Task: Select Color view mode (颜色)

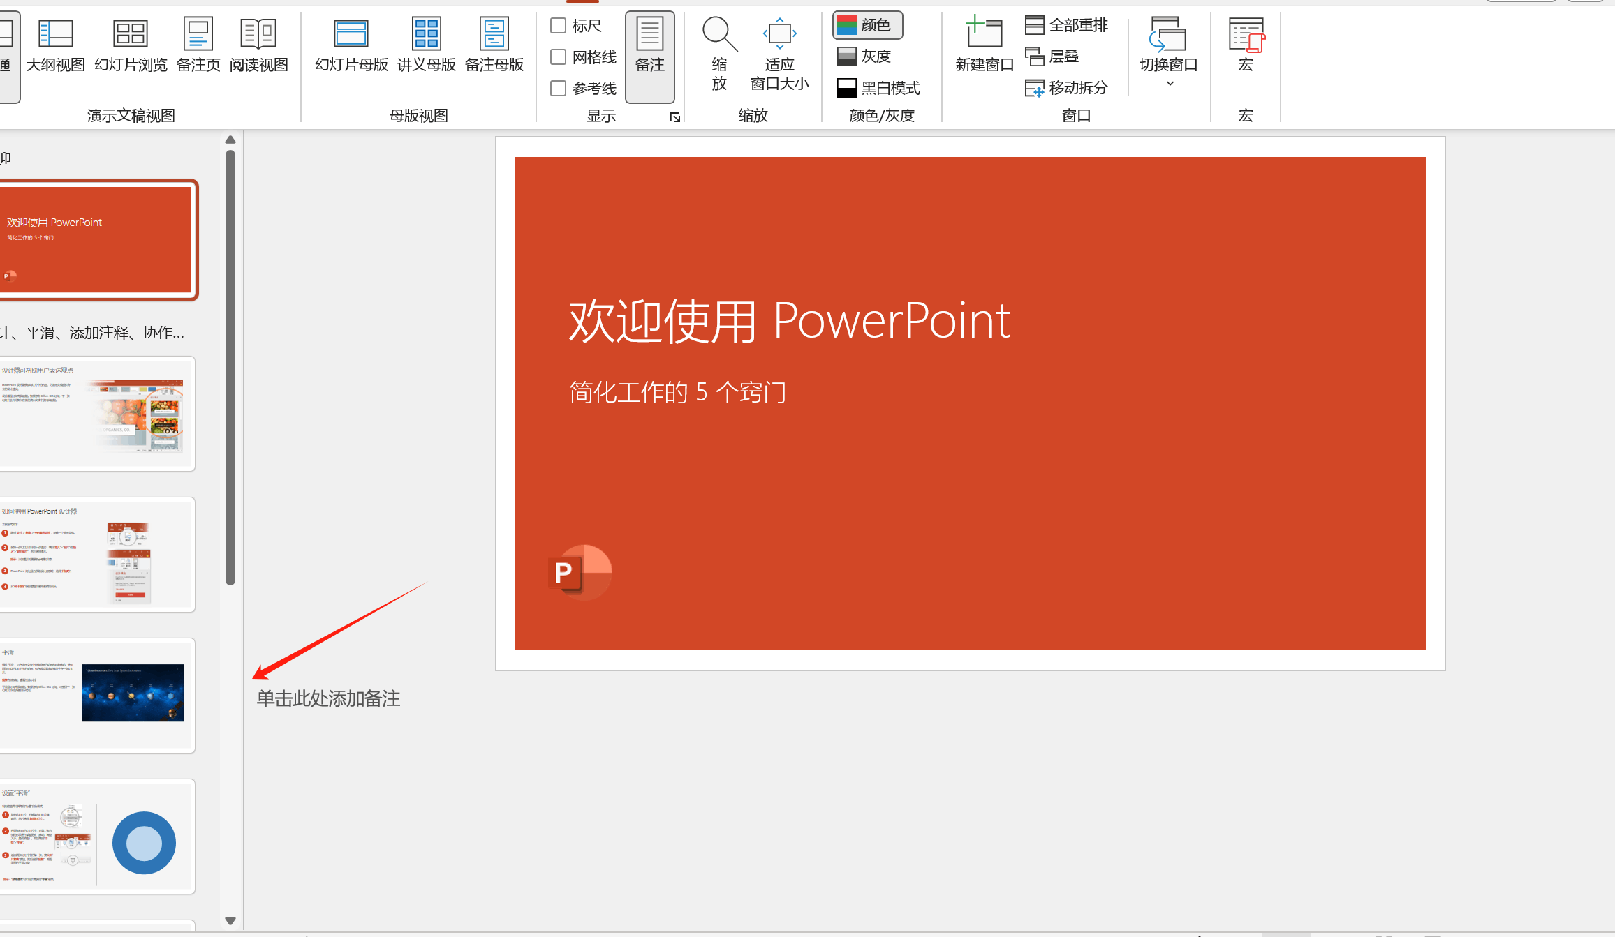Action: coord(867,25)
